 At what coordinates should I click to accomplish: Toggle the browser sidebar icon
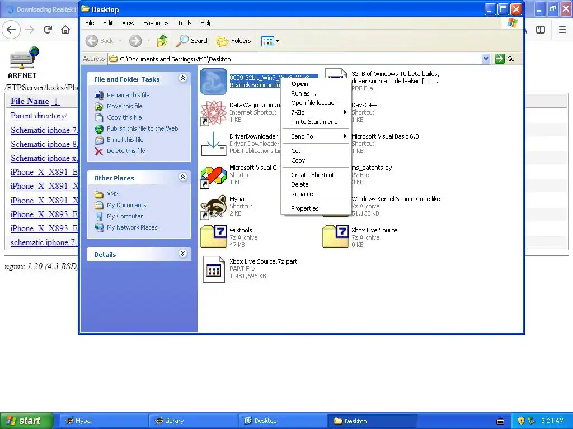[x=541, y=30]
